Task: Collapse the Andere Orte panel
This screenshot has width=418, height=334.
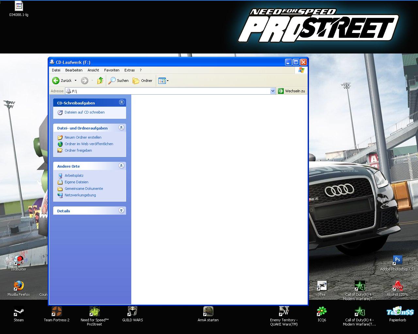Action: (121, 166)
